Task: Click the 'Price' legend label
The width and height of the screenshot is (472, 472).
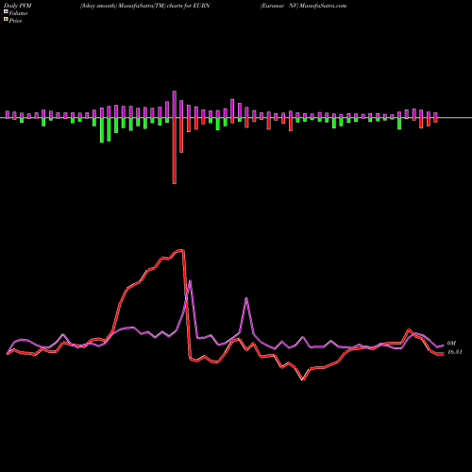Action: pyautogui.click(x=15, y=21)
